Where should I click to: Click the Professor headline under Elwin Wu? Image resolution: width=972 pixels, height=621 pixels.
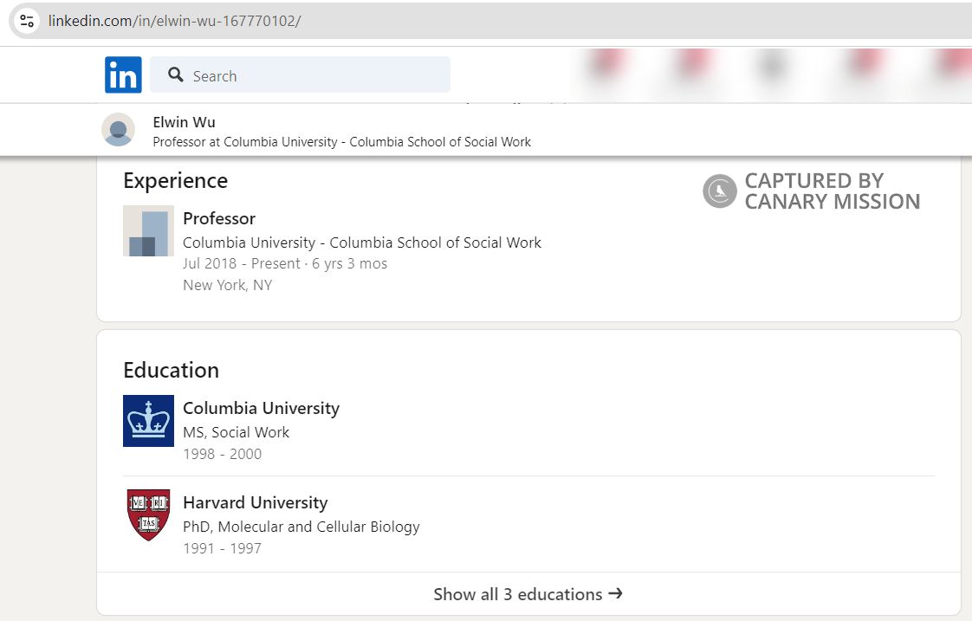coord(342,142)
